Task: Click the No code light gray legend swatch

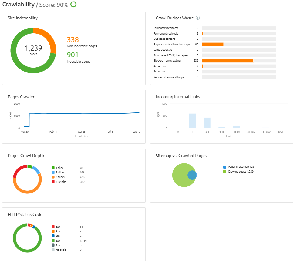Action: coord(53,250)
